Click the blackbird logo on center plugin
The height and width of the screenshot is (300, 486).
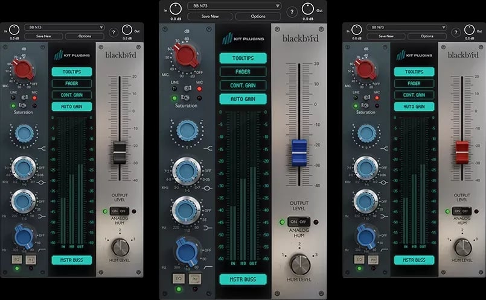tap(300, 39)
